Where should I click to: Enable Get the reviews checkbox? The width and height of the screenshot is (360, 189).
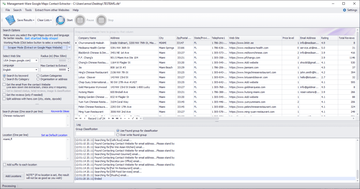click(x=4, y=95)
